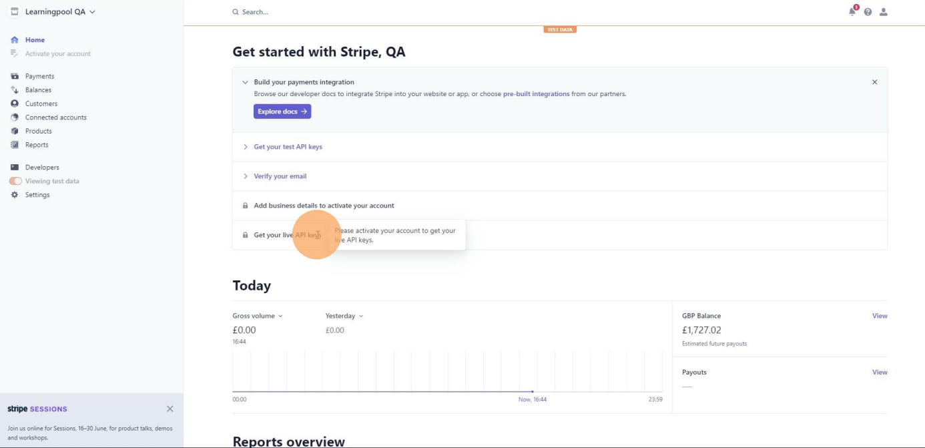Click the Developers terminal icon
925x448 pixels.
pyautogui.click(x=15, y=168)
